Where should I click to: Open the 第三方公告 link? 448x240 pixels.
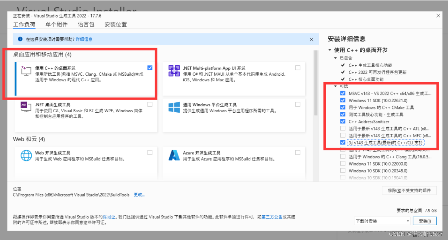point(272,217)
